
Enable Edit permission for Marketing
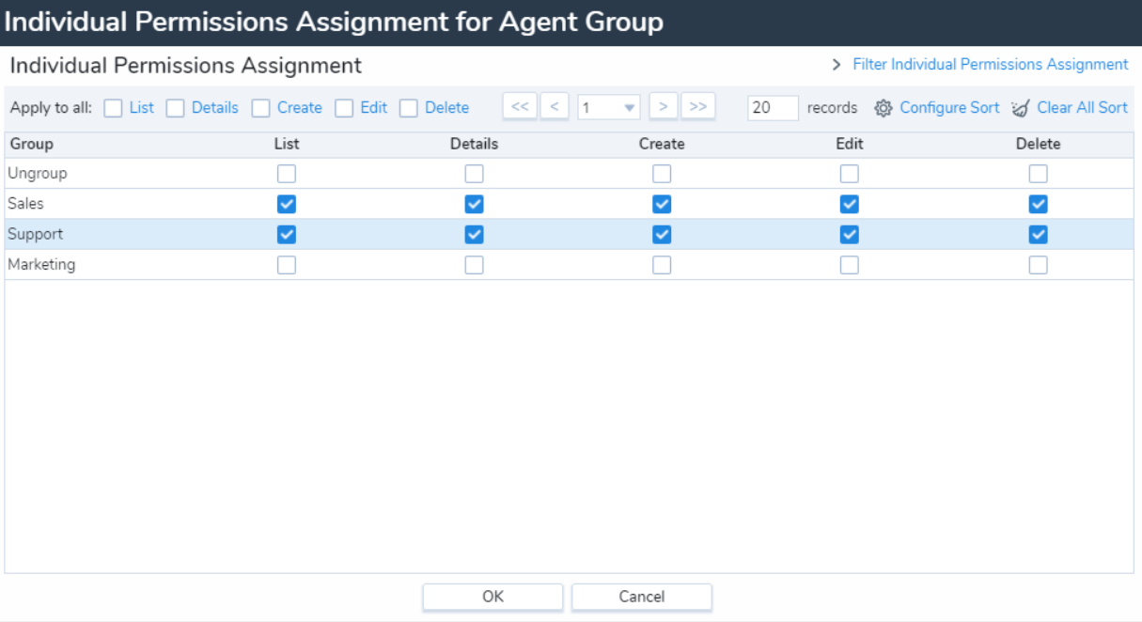point(850,265)
